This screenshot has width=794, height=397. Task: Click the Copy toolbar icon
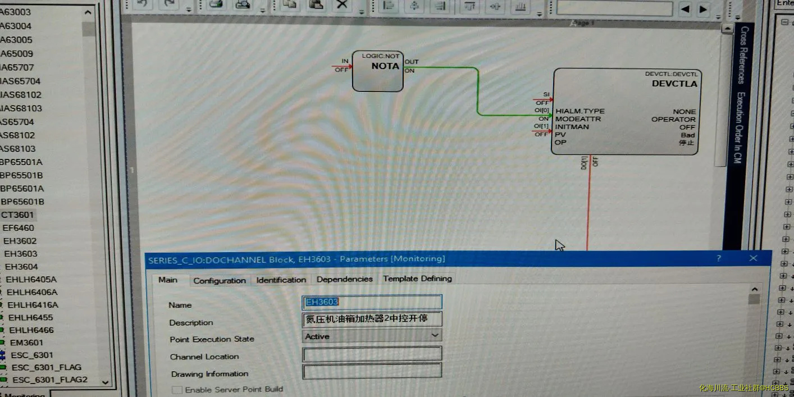point(289,4)
